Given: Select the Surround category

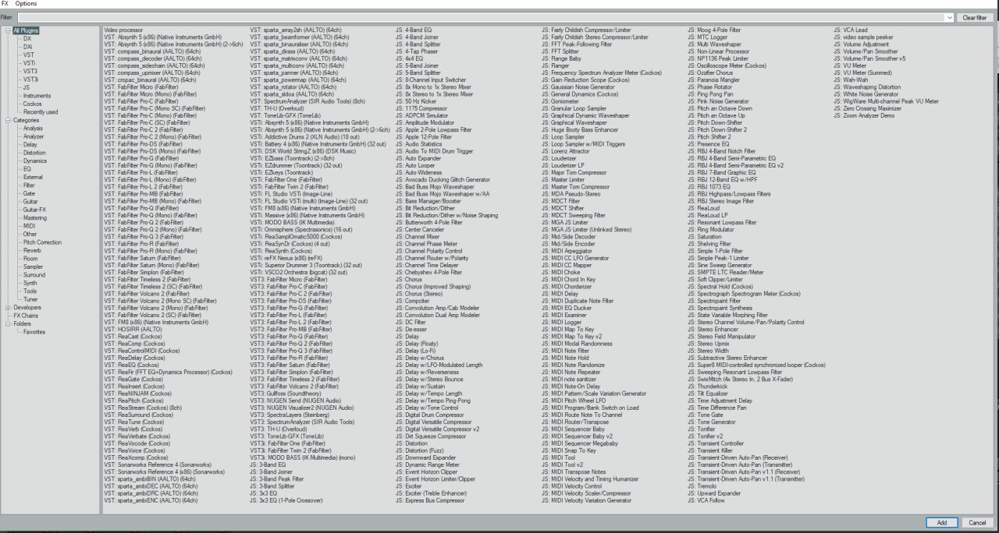Looking at the screenshot, I should pos(34,275).
